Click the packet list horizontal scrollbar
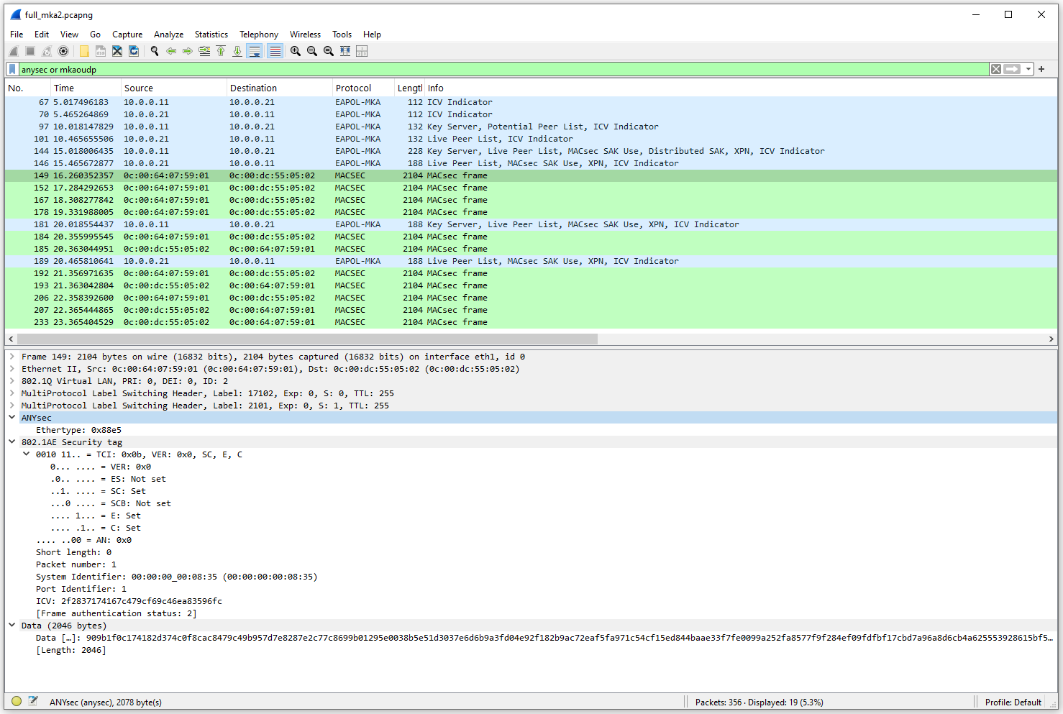Viewport: 1063px width, 714px height. [x=307, y=339]
